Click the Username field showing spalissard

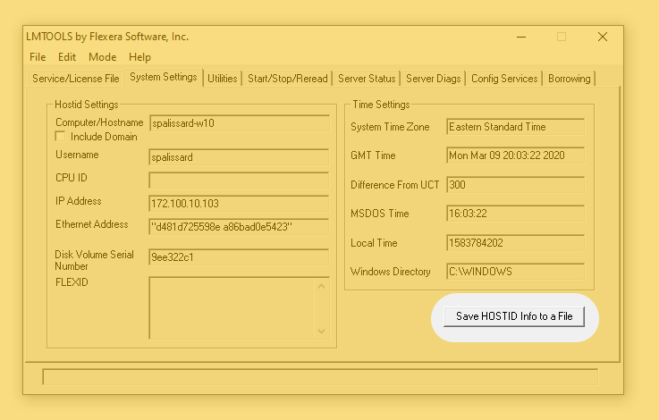click(x=239, y=157)
